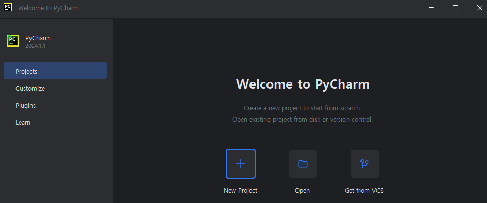This screenshot has height=203, width=487.
Task: Click the Open folder icon
Action: tap(303, 164)
